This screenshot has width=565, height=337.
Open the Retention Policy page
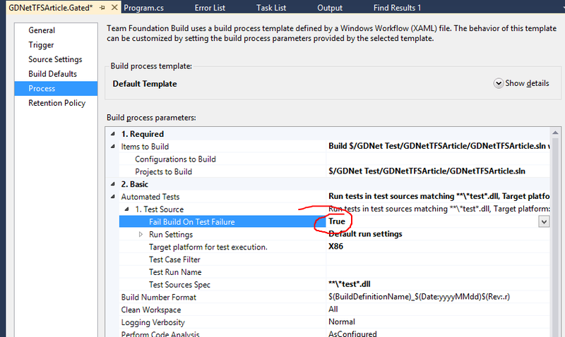coord(57,103)
